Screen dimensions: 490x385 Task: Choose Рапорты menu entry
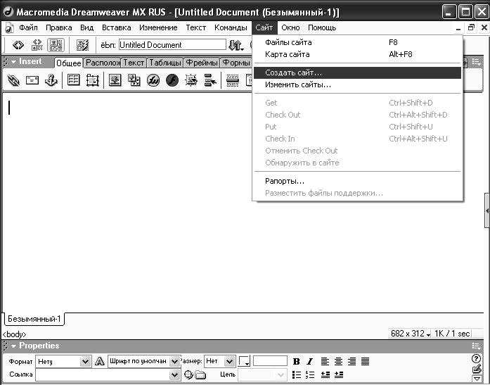point(358,181)
